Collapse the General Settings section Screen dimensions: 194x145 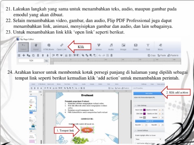pyautogui.click(x=136, y=130)
